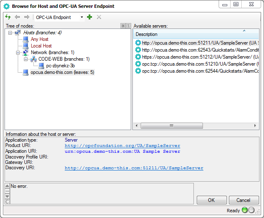Image resolution: width=264 pixels, height=218 pixels.
Task: Click the collapse-all icon above the node tree
Action: click(x=123, y=26)
